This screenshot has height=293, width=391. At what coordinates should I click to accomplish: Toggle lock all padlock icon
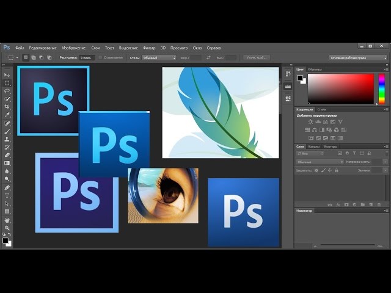click(337, 170)
